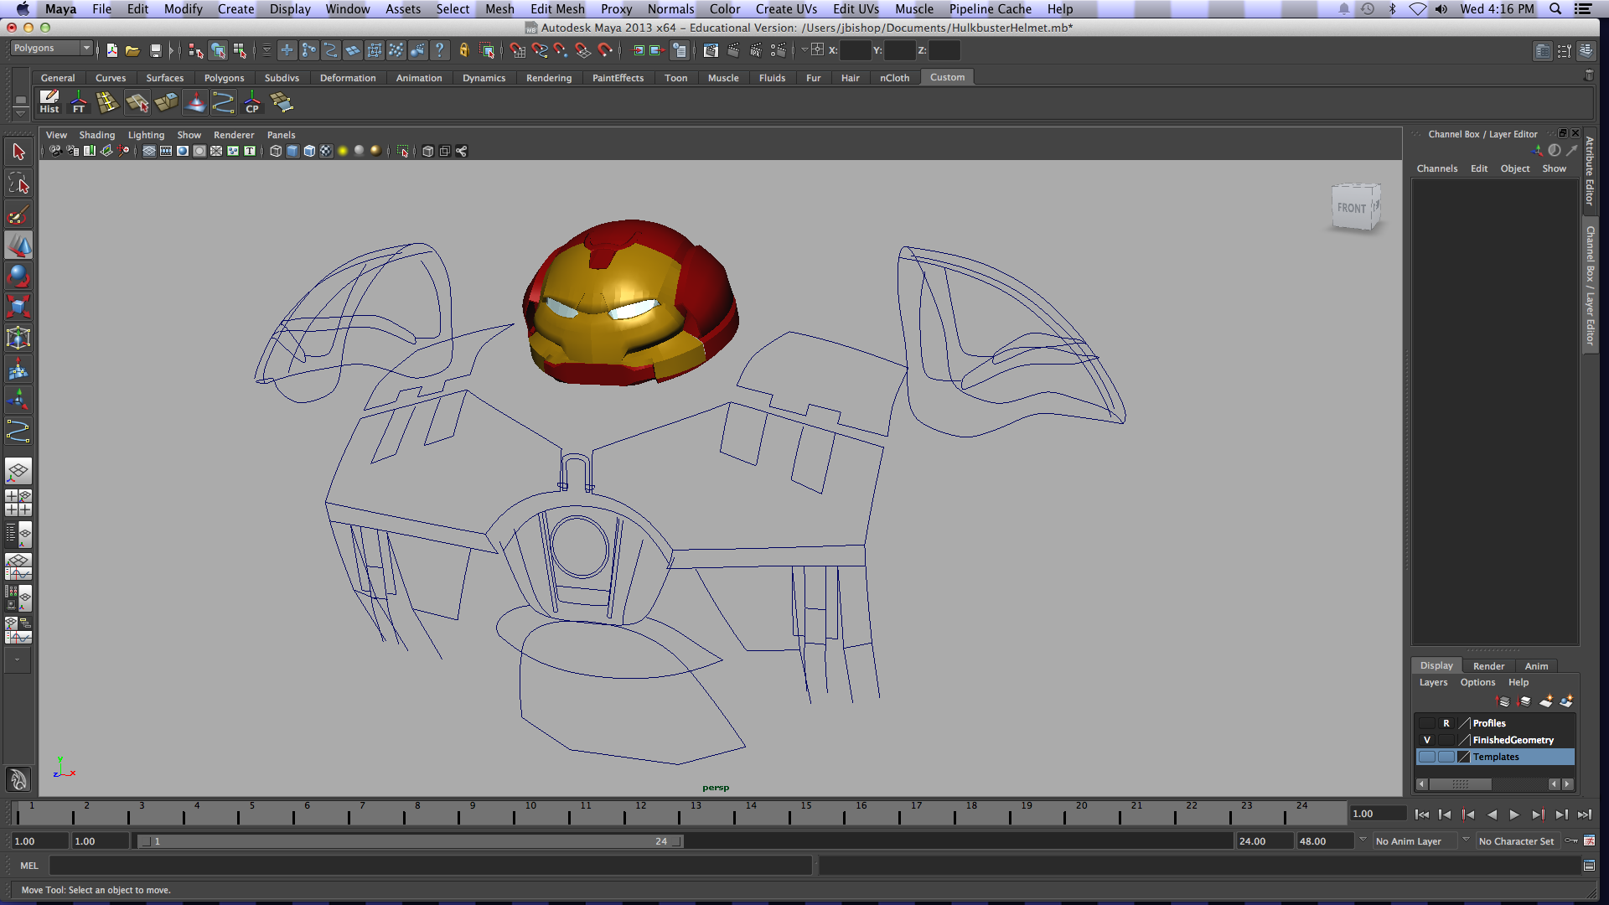Open a scene via folder icon
Image resolution: width=1609 pixels, height=905 pixels.
[132, 50]
